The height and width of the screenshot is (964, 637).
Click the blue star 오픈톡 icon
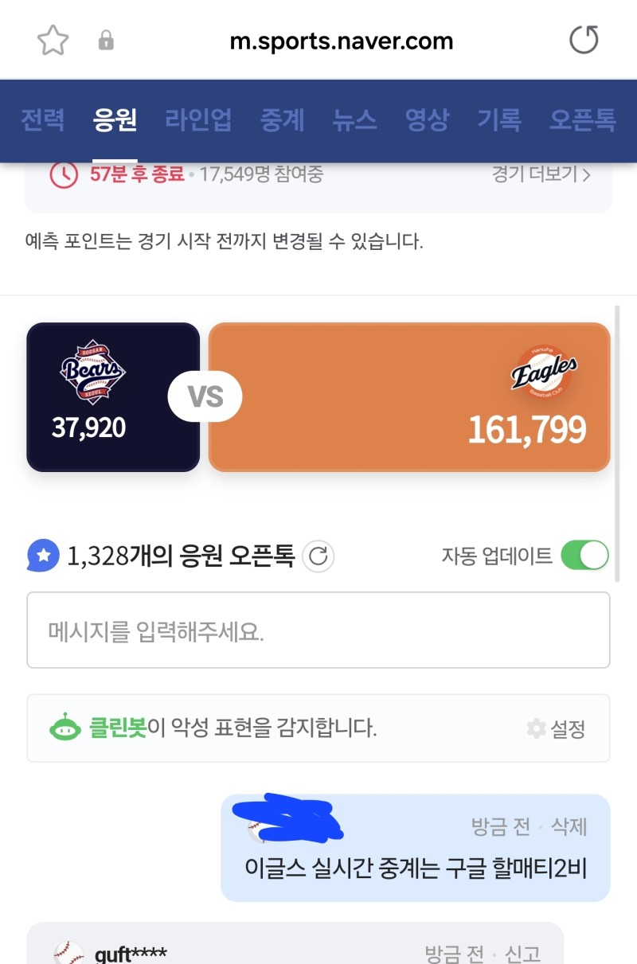click(x=43, y=556)
